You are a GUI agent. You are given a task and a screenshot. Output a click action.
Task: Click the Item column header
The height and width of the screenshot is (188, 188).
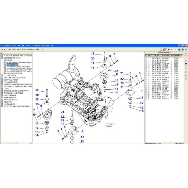click(x=149, y=55)
